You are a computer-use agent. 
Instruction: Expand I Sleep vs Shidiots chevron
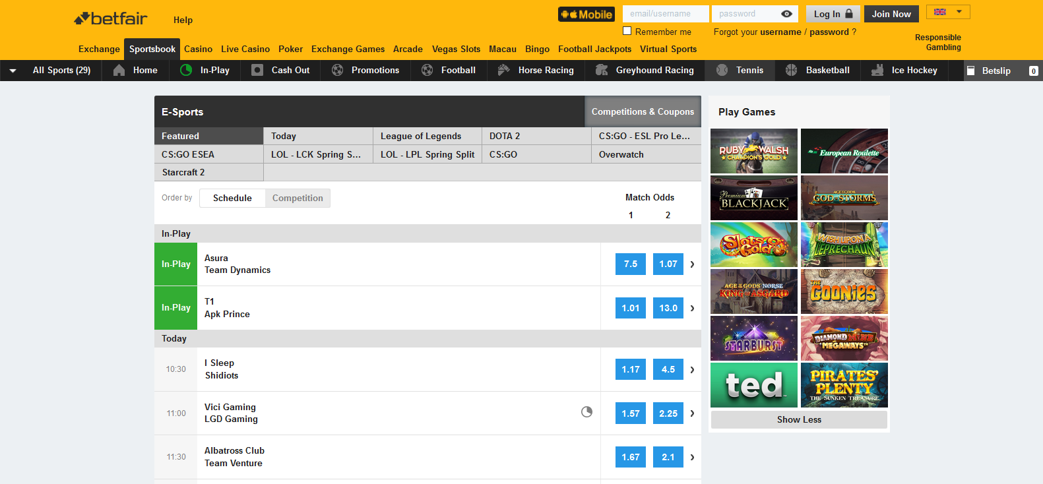point(692,369)
